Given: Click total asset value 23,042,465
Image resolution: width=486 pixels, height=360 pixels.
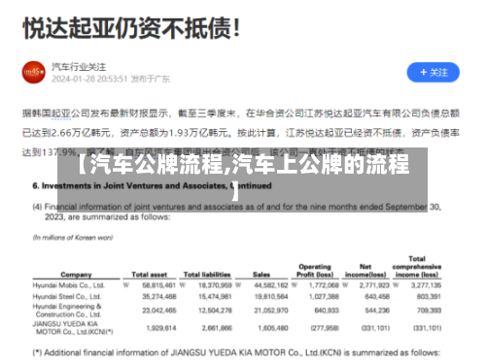Looking at the screenshot, I should click(x=159, y=311).
